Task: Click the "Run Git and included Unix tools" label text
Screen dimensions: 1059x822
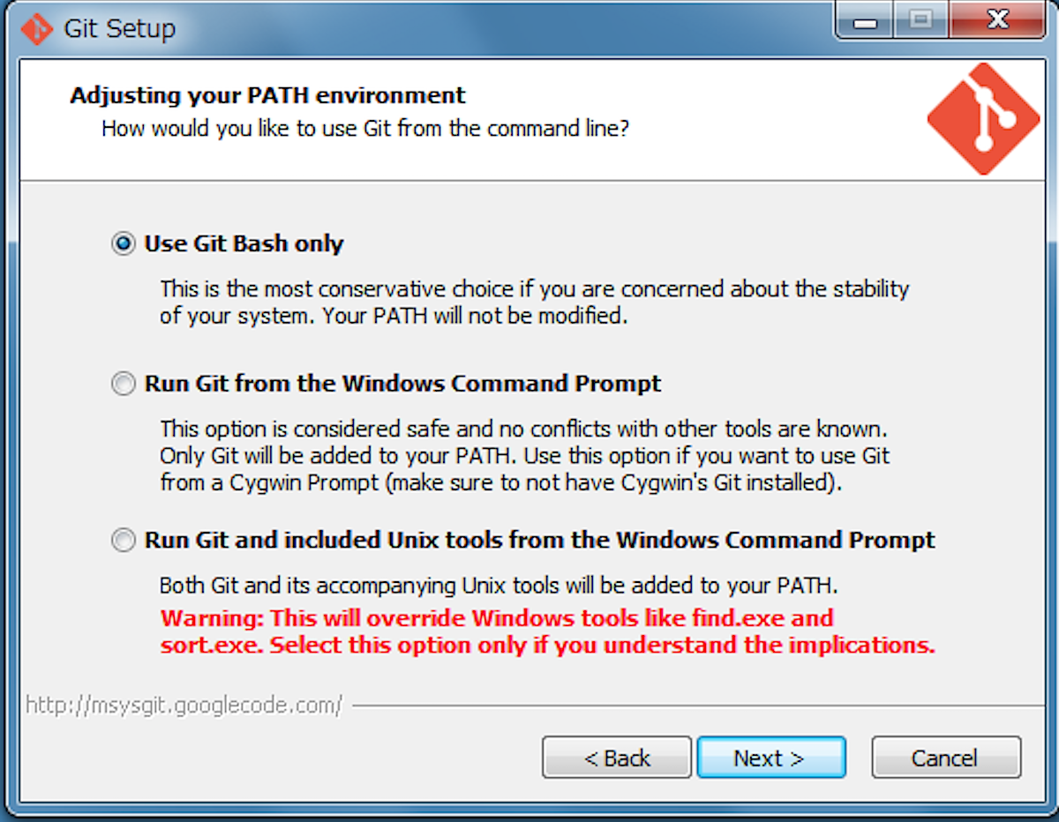Action: (539, 540)
